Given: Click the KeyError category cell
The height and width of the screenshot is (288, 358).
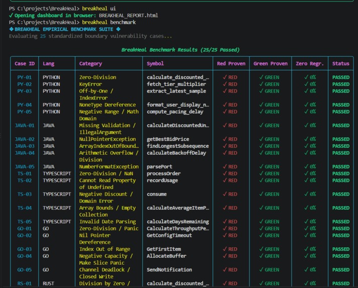Looking at the screenshot, I should point(91,84).
